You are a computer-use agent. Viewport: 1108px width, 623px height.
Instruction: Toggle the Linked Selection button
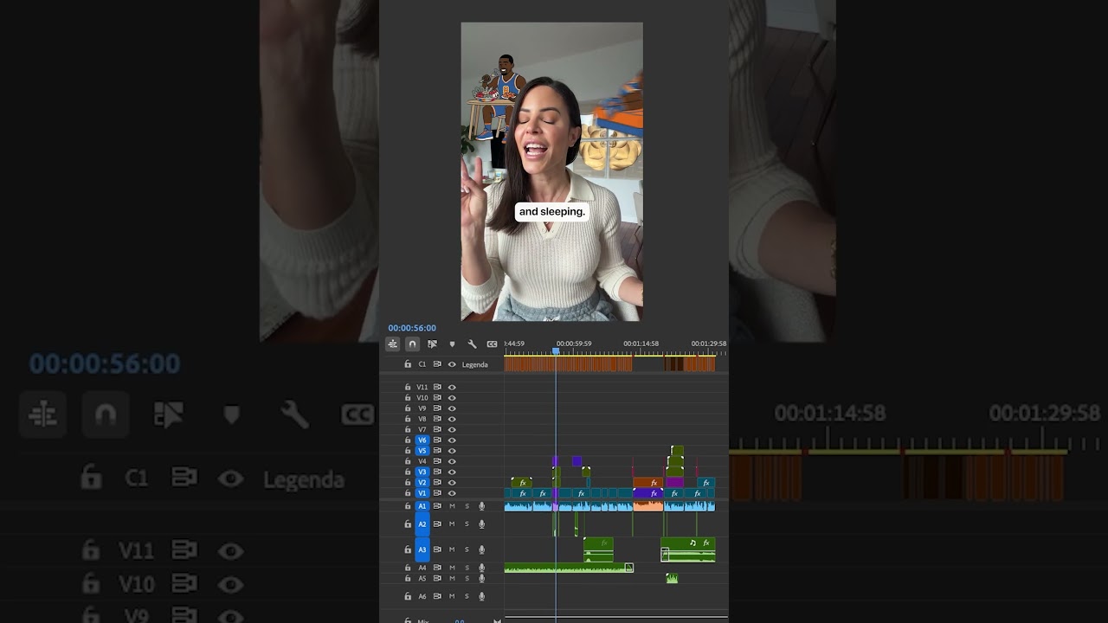click(x=432, y=344)
